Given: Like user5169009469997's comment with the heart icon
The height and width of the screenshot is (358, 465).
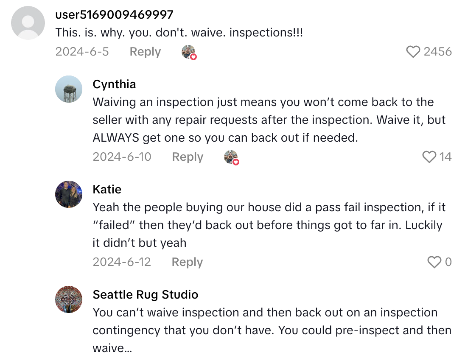Looking at the screenshot, I should pos(413,51).
